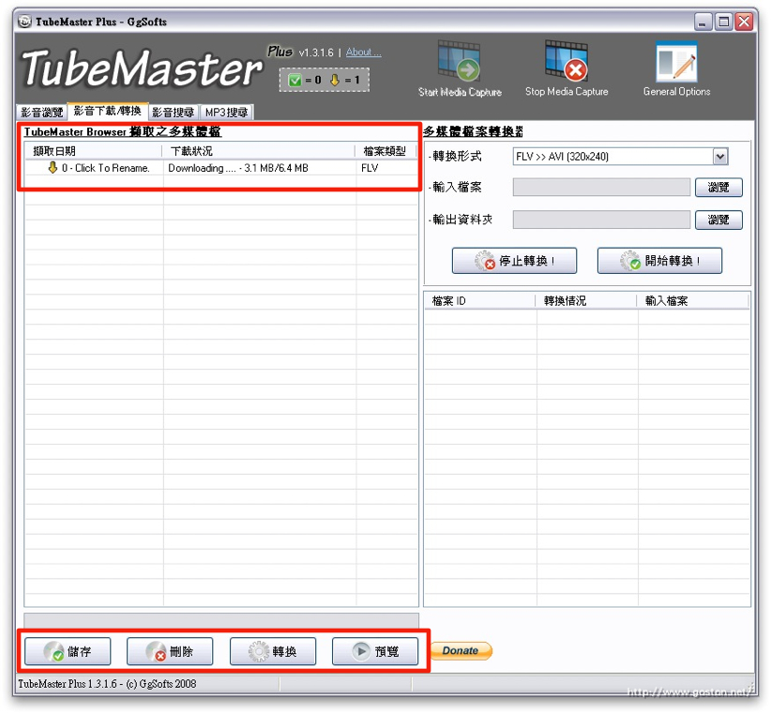This screenshot has width=771, height=714.
Task: Click the 輸出資料夾 input field
Action: point(601,220)
